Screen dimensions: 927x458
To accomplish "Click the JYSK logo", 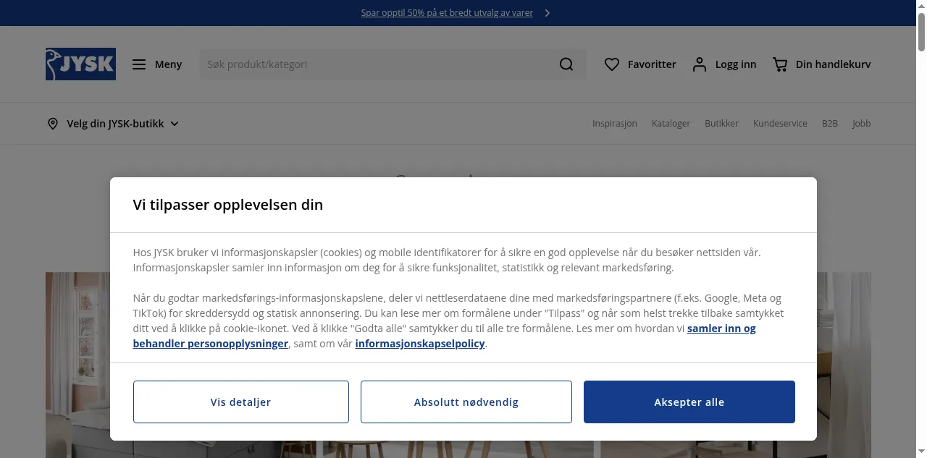I will tap(80, 64).
